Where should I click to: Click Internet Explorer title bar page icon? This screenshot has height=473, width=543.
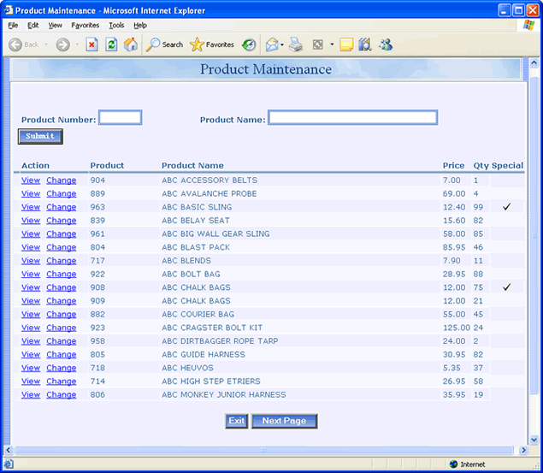8,10
